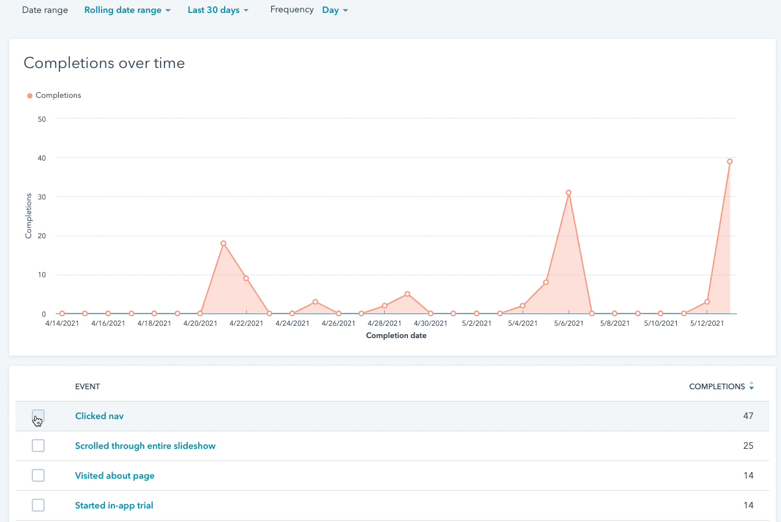Open the Scrolled through entire slideshow event
The height and width of the screenshot is (522, 781).
(145, 445)
